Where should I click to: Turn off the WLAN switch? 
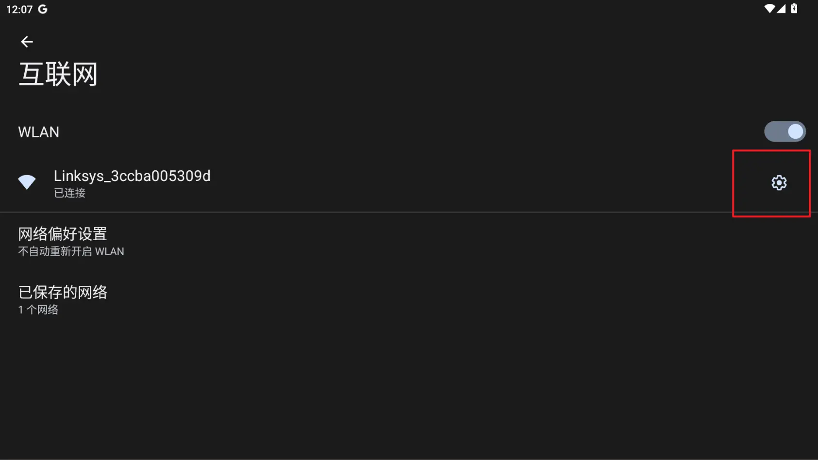click(x=785, y=131)
